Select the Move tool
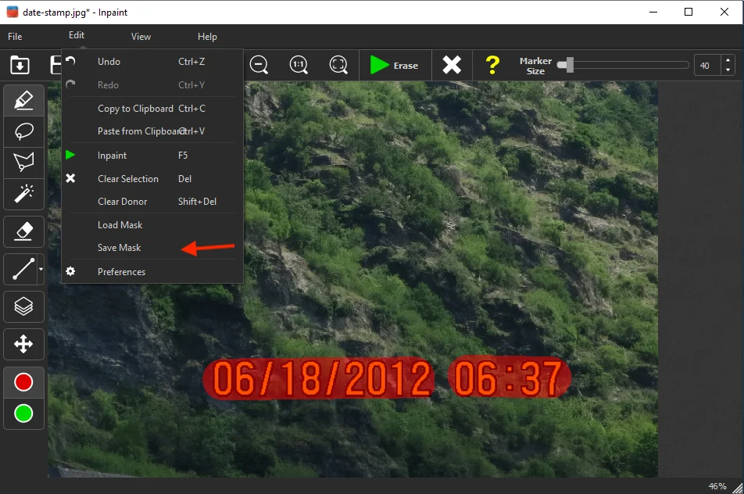The height and width of the screenshot is (494, 744). pos(23,344)
